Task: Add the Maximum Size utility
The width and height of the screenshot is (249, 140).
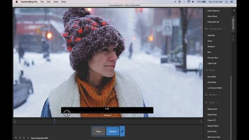Action: pos(214,137)
